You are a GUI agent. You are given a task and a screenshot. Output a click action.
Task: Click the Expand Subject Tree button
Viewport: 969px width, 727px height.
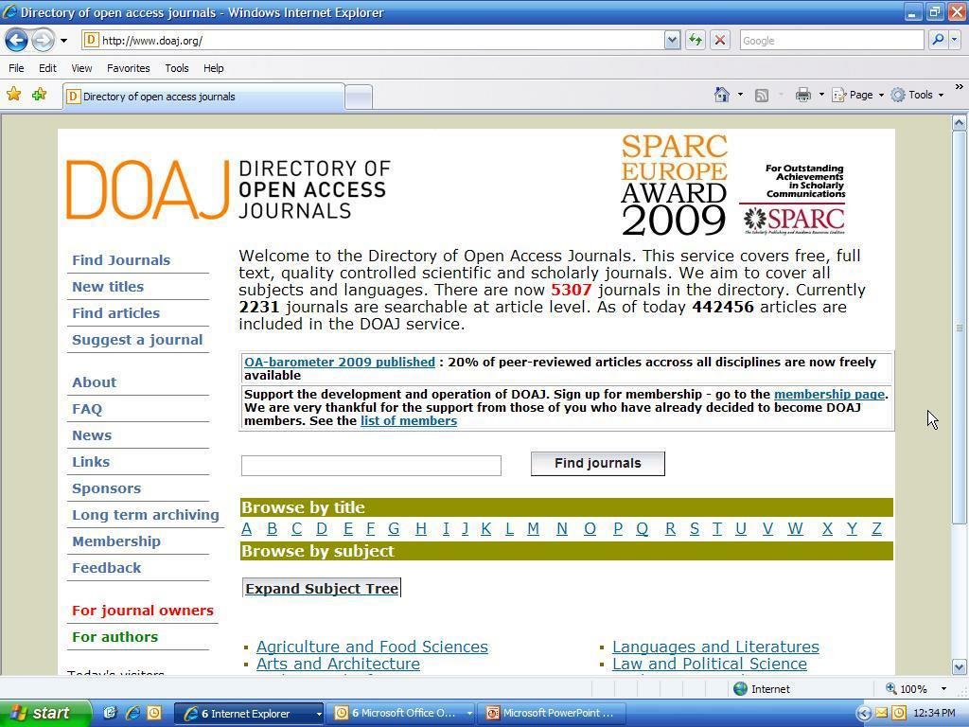point(322,589)
